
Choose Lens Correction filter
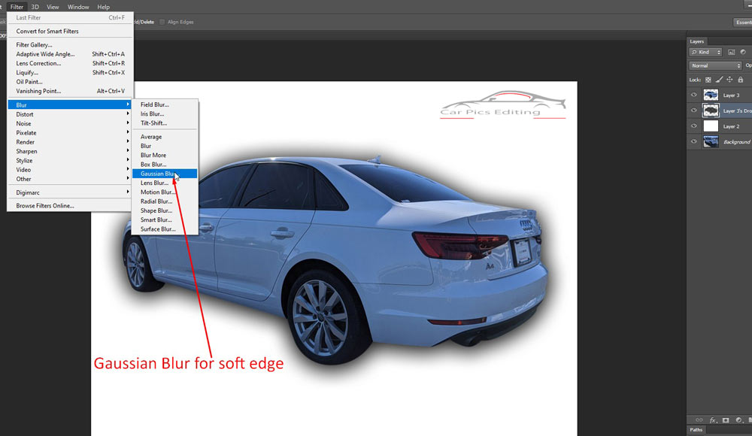[69, 63]
